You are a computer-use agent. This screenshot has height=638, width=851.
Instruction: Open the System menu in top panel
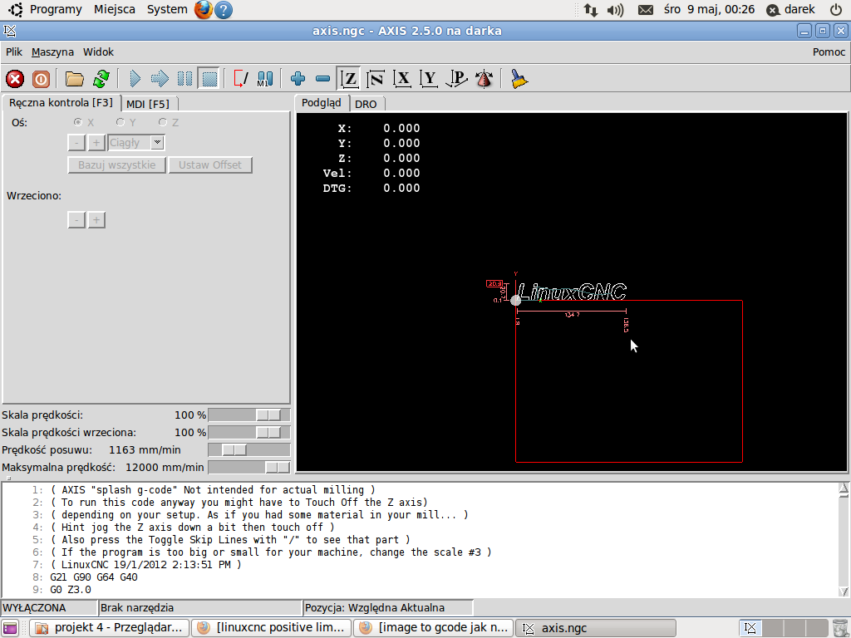click(167, 9)
